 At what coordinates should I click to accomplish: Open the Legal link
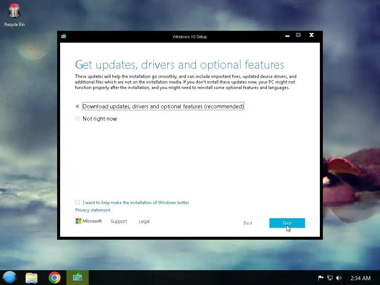pyautogui.click(x=144, y=221)
